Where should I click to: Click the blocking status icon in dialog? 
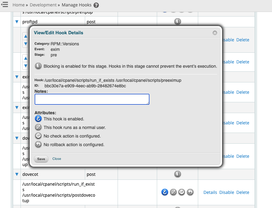pyautogui.click(x=38, y=66)
